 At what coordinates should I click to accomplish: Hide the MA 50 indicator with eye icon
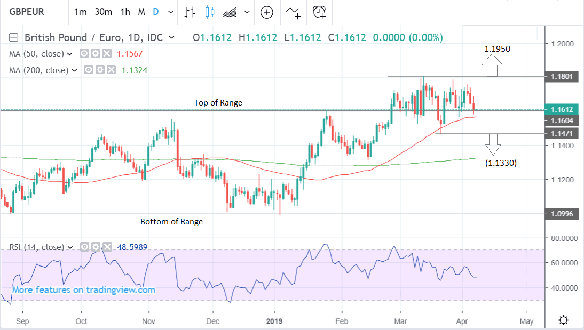coord(84,54)
